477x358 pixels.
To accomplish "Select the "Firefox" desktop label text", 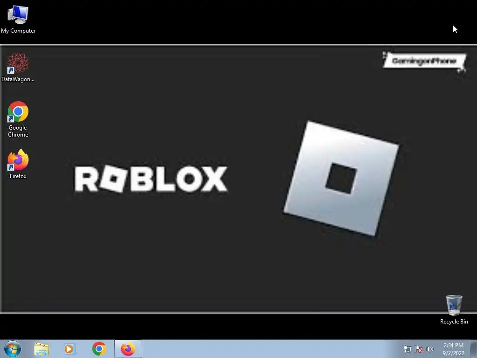I will (18, 176).
